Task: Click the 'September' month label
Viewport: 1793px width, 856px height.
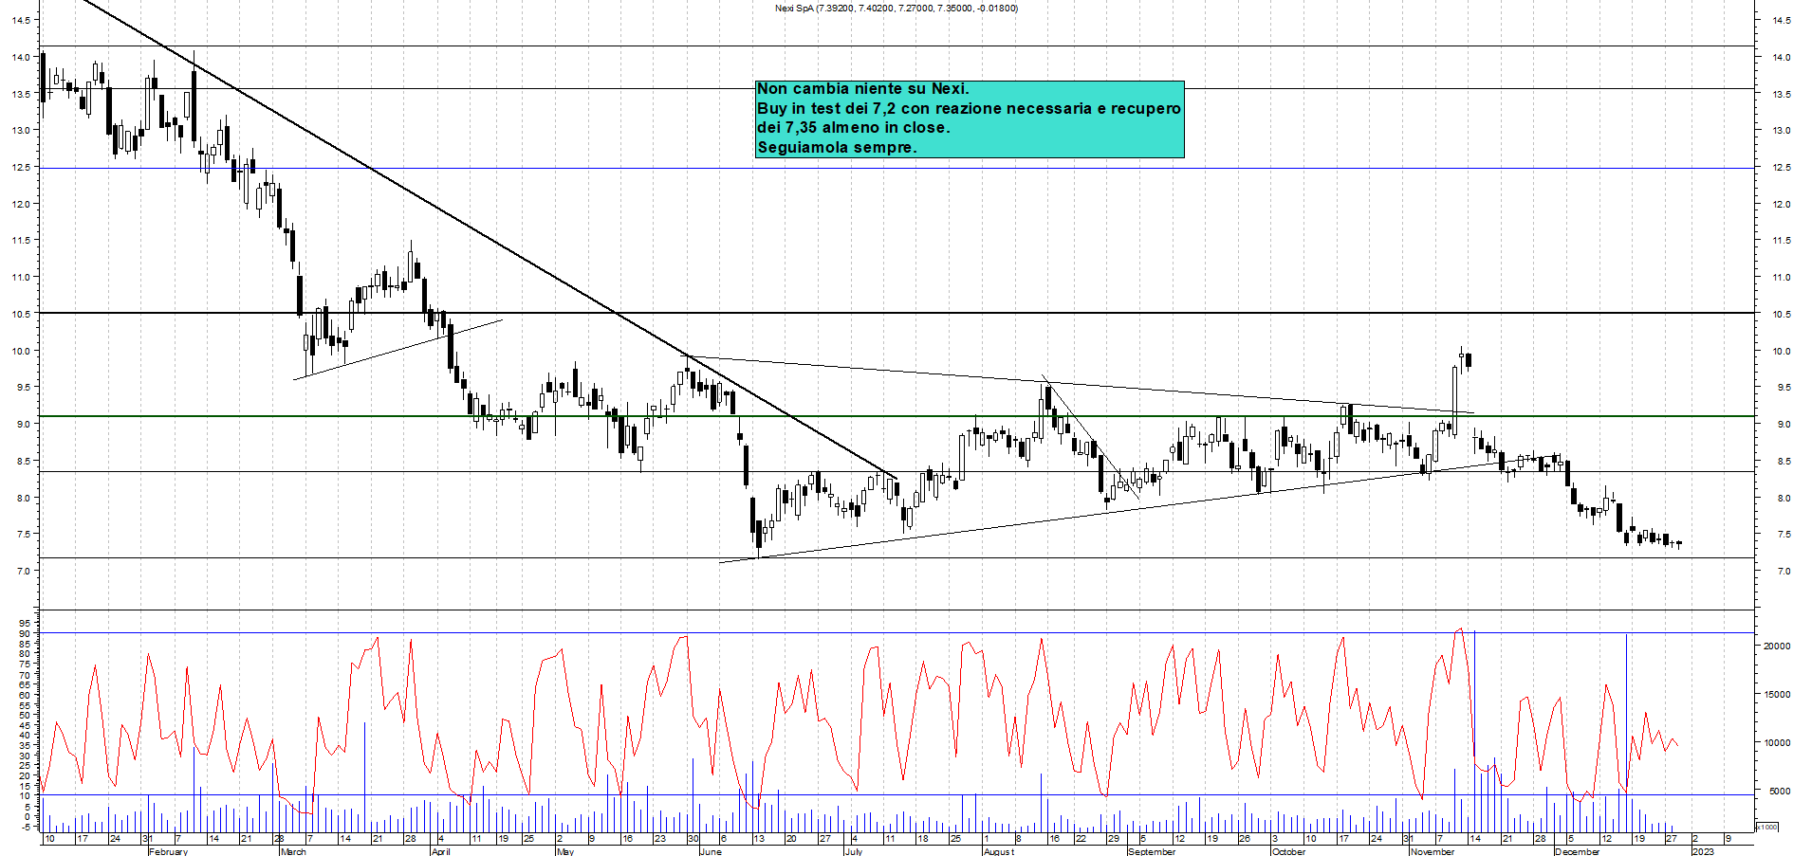Action: click(1152, 851)
